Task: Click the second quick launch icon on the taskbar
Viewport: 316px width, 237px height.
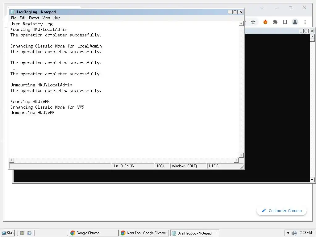Action: click(29, 233)
